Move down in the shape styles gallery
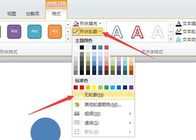 pyautogui.click(x=68, y=32)
